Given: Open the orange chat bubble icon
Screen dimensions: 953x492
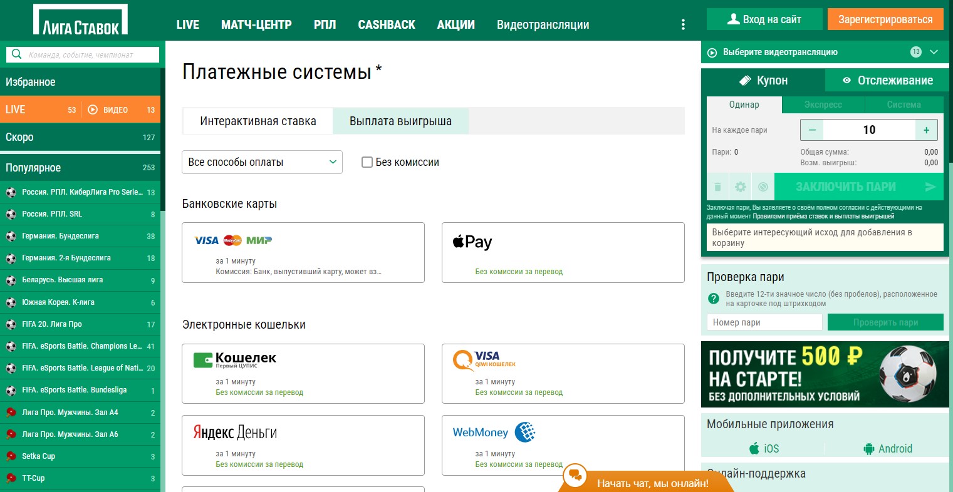Looking at the screenshot, I should click(574, 476).
